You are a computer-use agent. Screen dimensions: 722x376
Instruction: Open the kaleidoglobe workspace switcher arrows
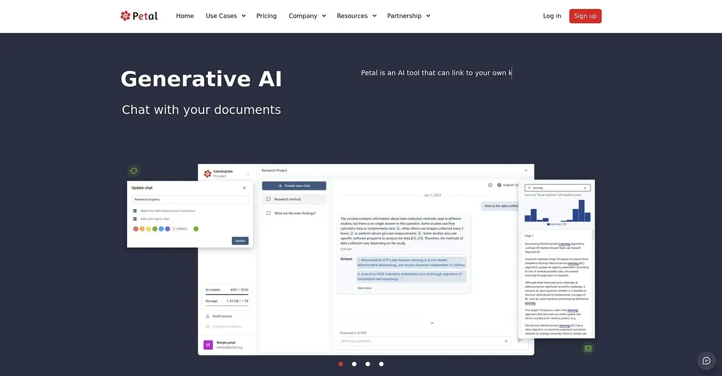click(x=248, y=174)
